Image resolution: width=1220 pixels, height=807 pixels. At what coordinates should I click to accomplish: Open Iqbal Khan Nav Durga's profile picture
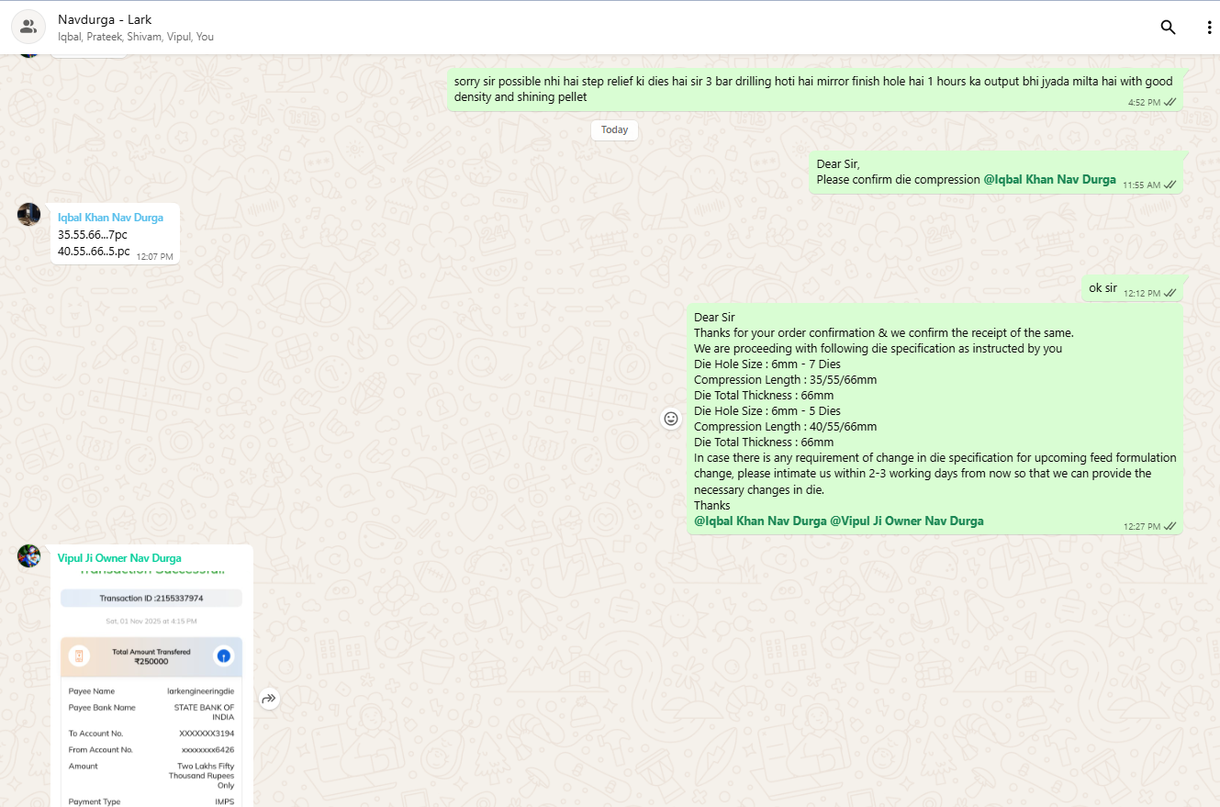pos(28,215)
